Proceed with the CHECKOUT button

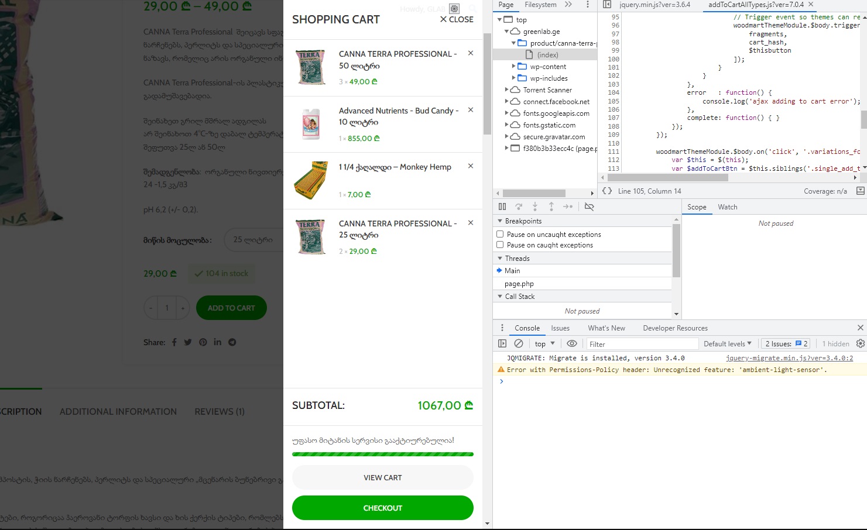tap(383, 508)
